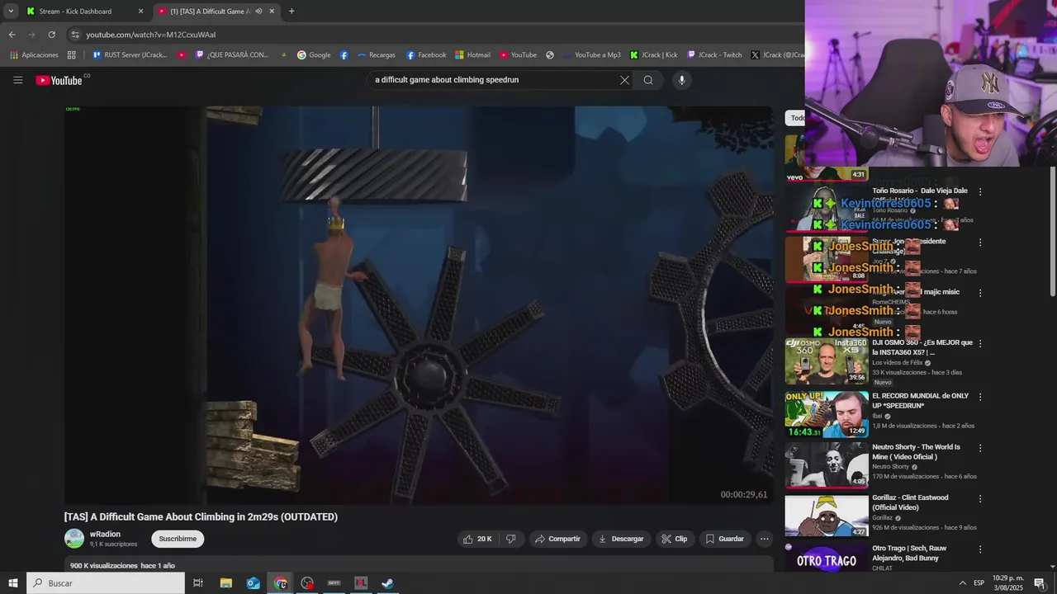
Task: Open ONLY UP speedrun video thumbnail
Action: coord(826,414)
